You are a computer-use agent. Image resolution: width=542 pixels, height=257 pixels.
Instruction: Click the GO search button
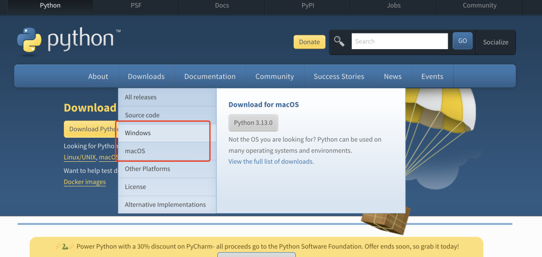[463, 41]
